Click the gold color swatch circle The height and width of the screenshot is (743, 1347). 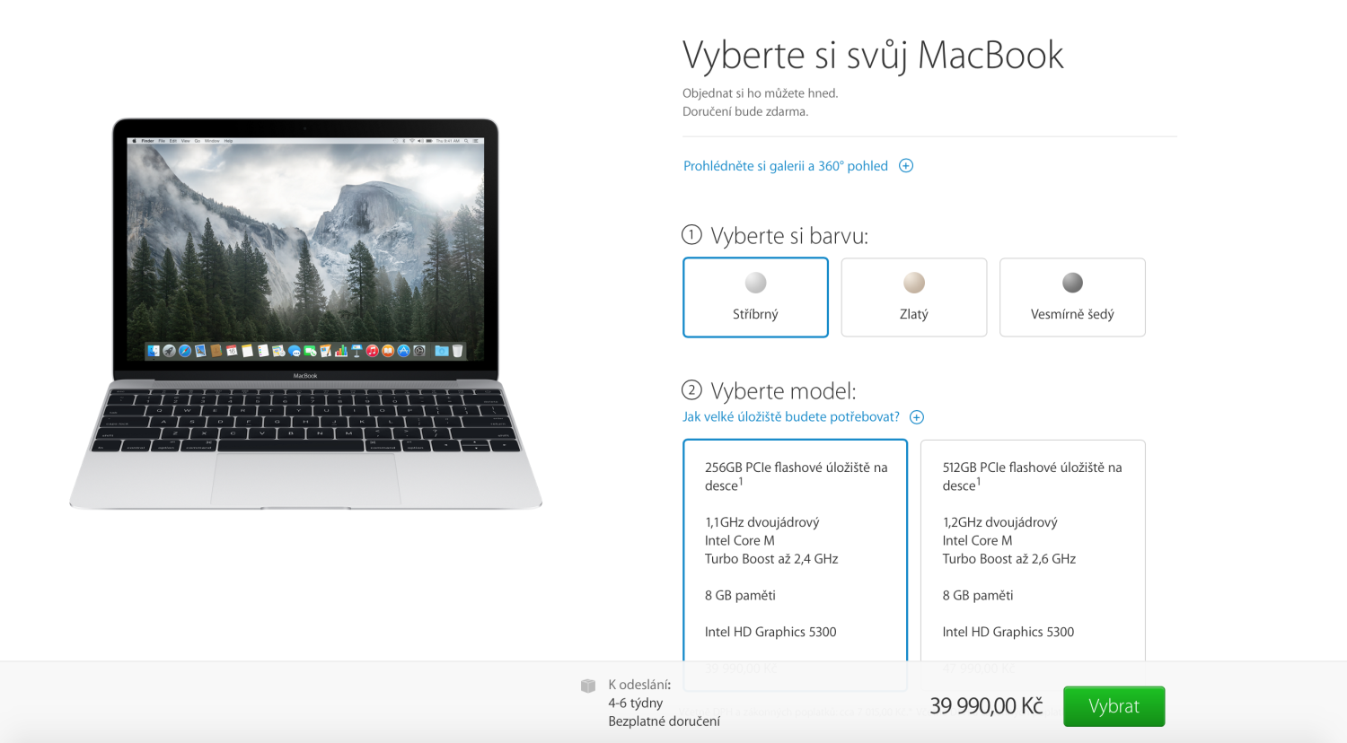(914, 283)
